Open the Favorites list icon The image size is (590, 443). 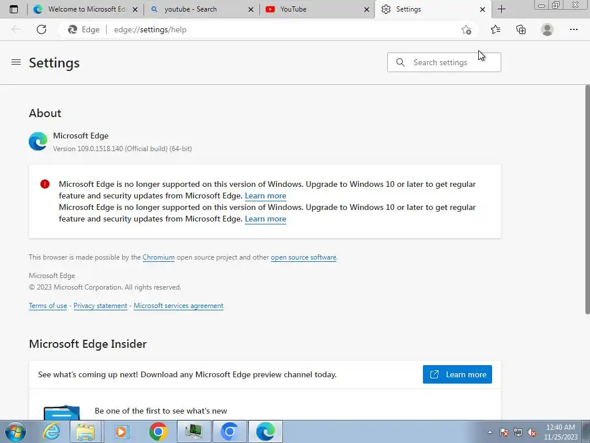tap(495, 29)
